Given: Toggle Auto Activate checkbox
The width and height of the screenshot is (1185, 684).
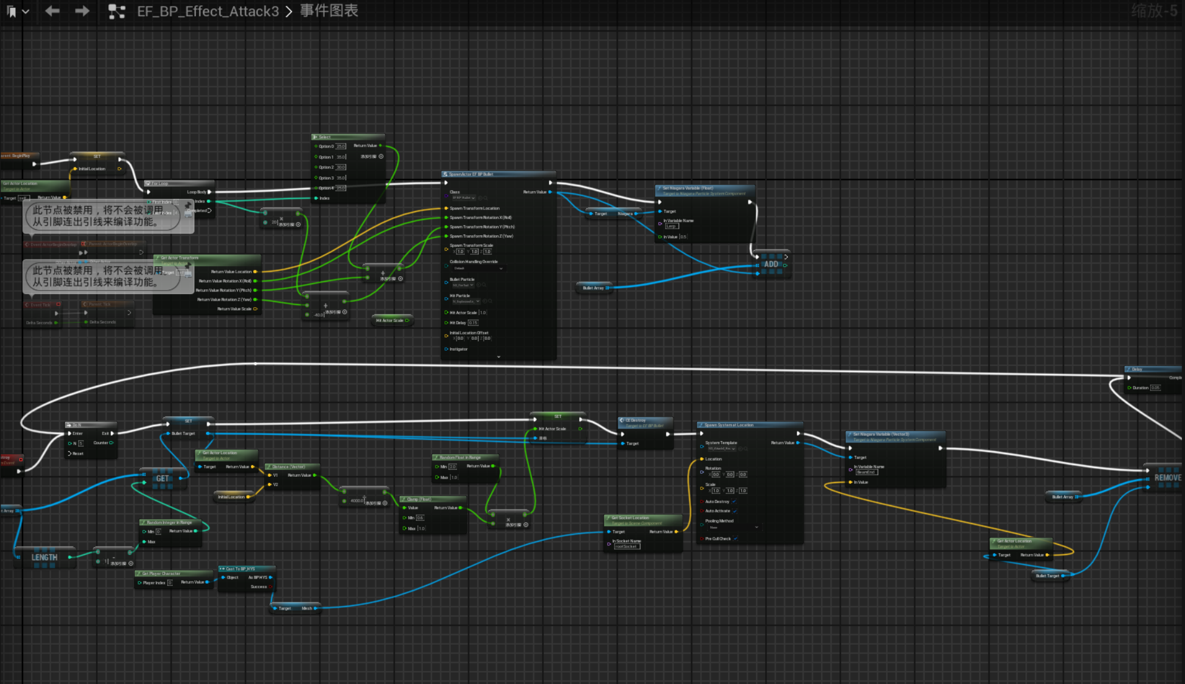Looking at the screenshot, I should (735, 511).
